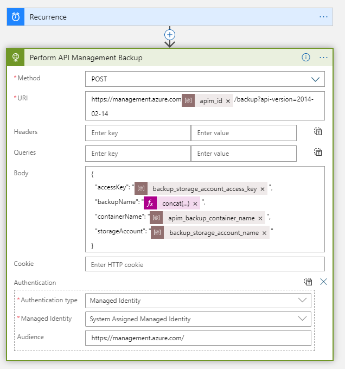Open the Recurrence step ellipsis menu
This screenshot has height=369, width=345.
point(323,17)
